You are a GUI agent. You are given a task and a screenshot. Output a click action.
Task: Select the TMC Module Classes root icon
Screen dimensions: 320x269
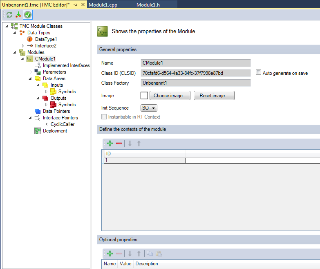point(14,26)
